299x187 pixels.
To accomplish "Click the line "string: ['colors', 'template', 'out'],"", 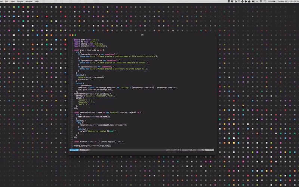I will coord(96,96).
